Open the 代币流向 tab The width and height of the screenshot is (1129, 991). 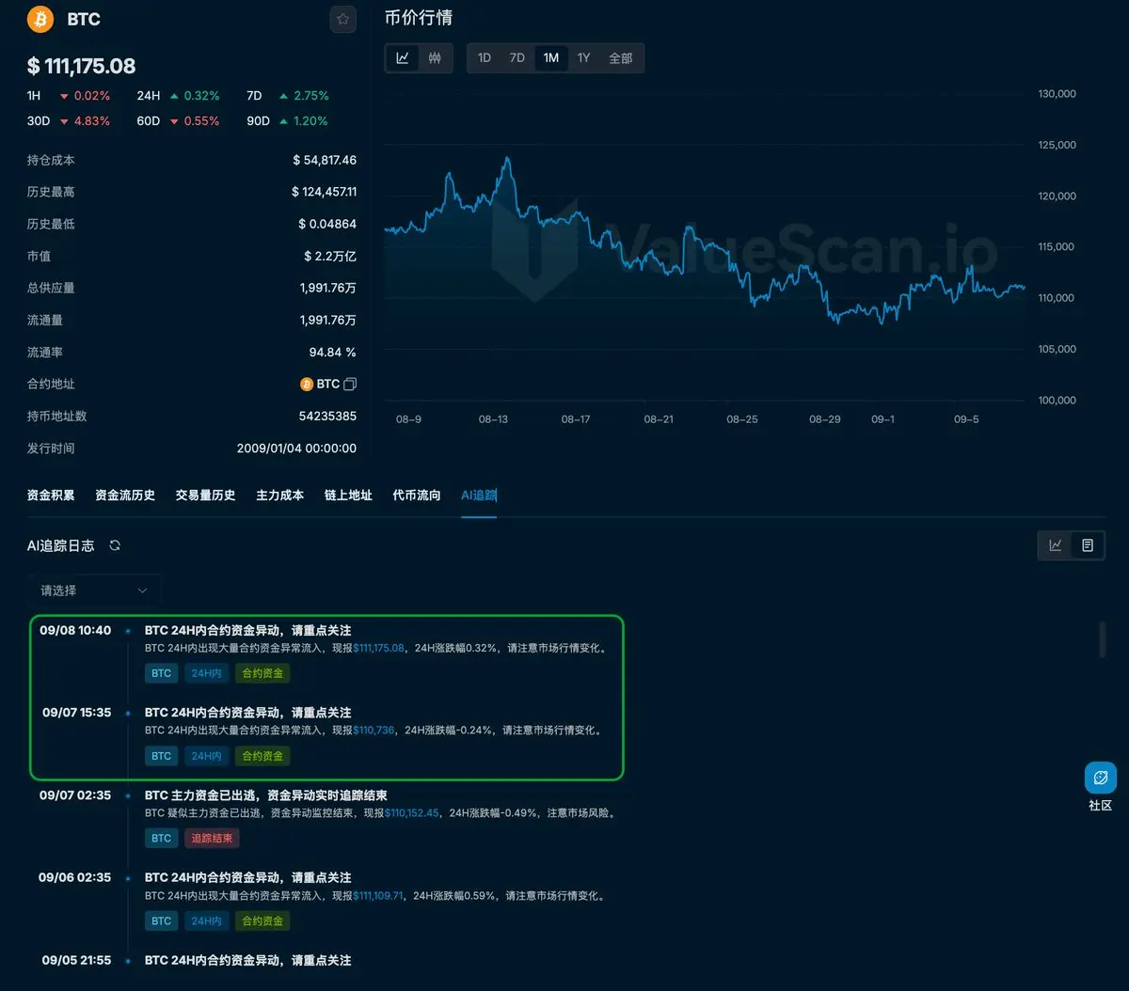pyautogui.click(x=417, y=495)
